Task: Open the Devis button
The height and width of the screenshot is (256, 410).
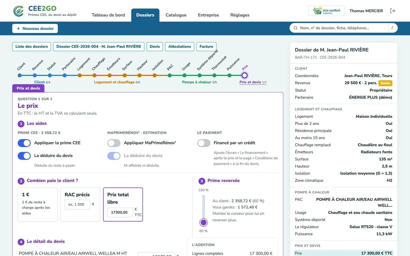Action: coord(155,47)
